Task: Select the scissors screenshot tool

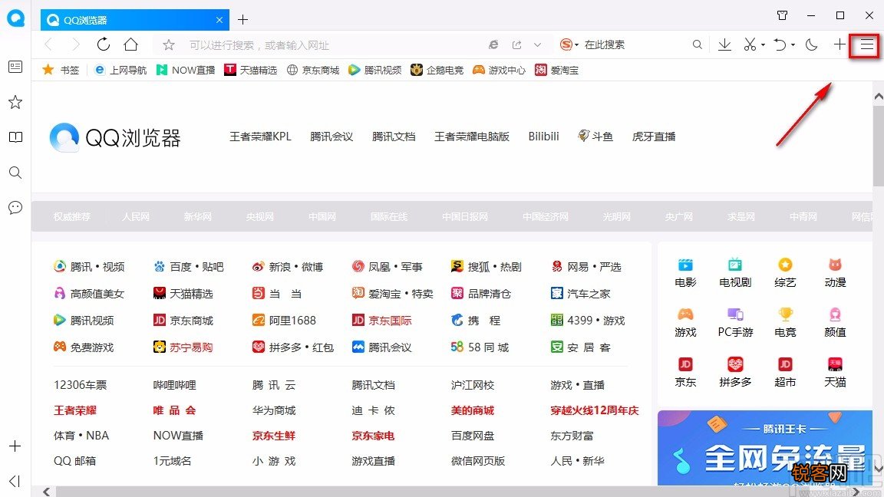Action: click(x=749, y=44)
